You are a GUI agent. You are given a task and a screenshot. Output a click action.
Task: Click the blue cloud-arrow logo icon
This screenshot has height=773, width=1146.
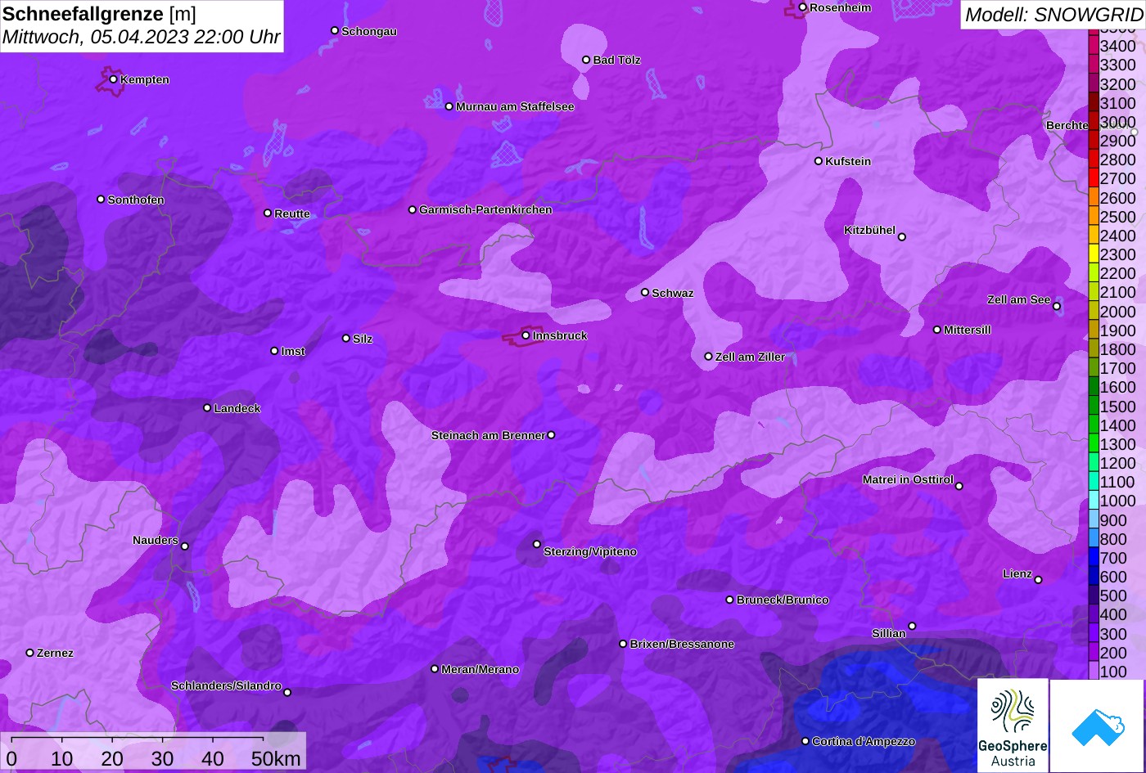click(1097, 726)
